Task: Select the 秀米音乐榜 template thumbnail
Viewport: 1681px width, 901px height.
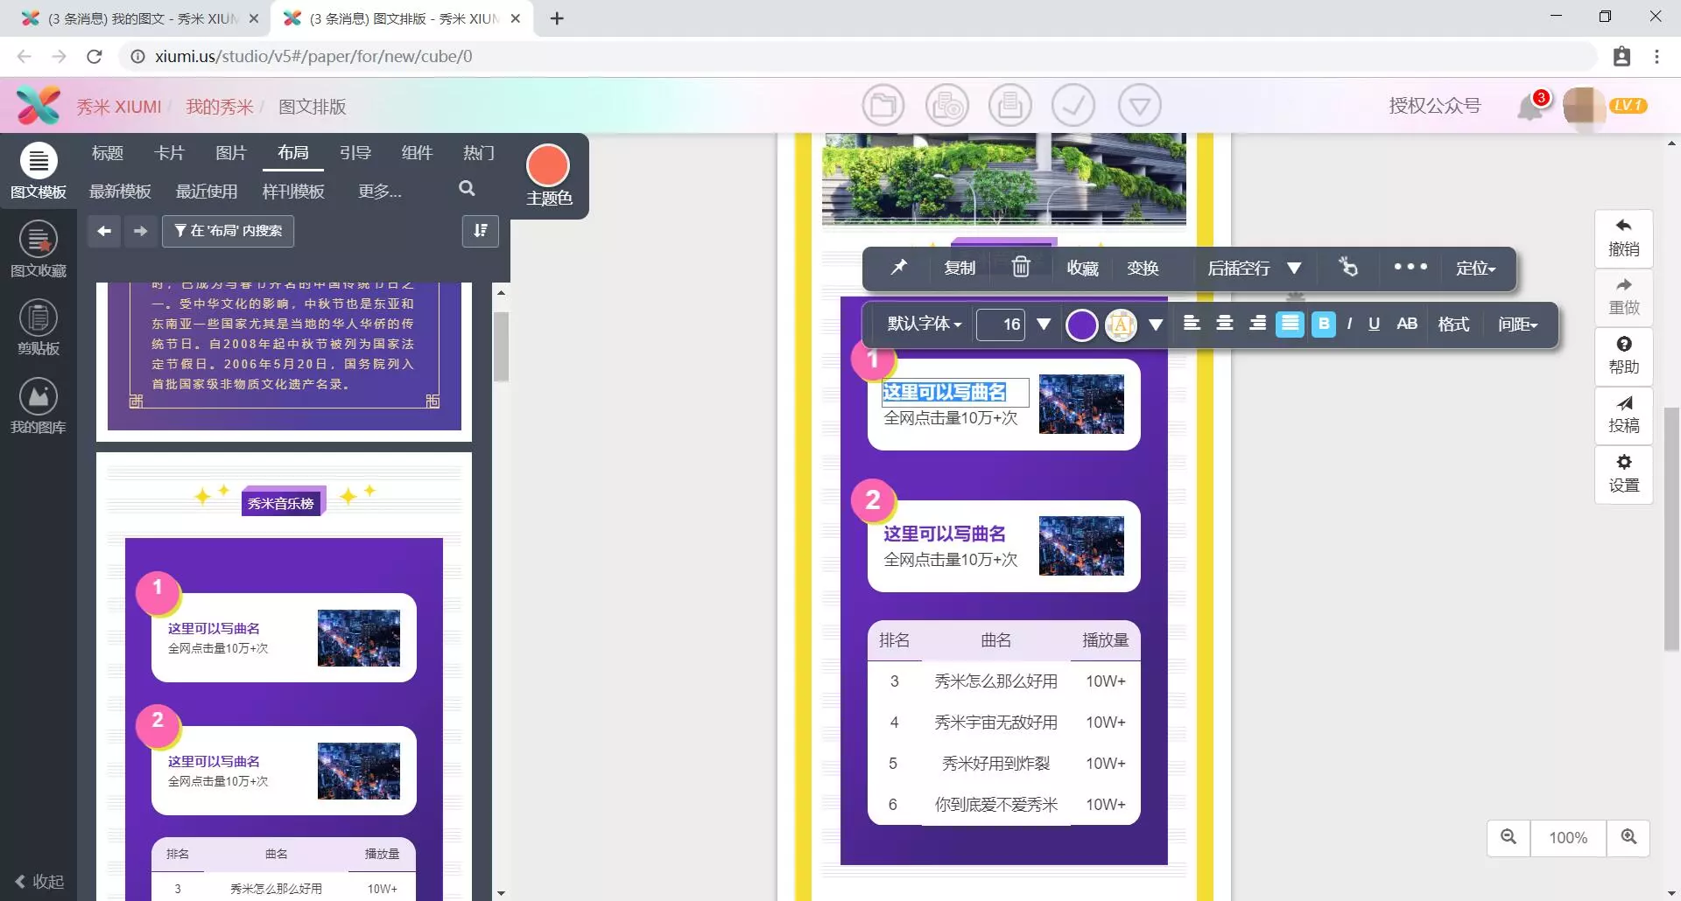Action: click(x=285, y=677)
